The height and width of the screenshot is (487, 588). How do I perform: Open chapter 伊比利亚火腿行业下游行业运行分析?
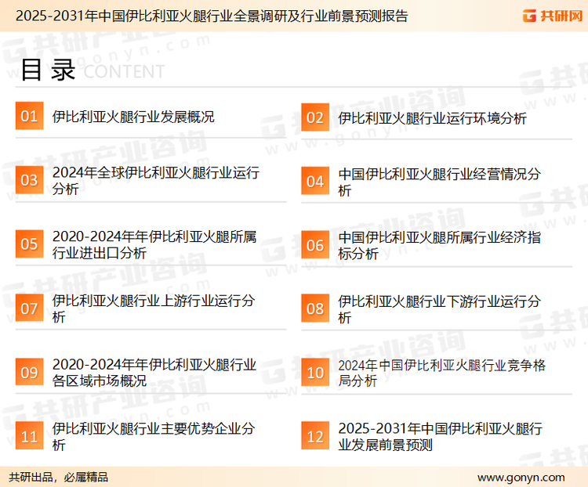439,309
